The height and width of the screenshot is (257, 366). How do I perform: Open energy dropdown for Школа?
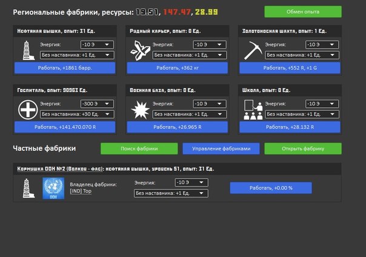[x=322, y=104]
